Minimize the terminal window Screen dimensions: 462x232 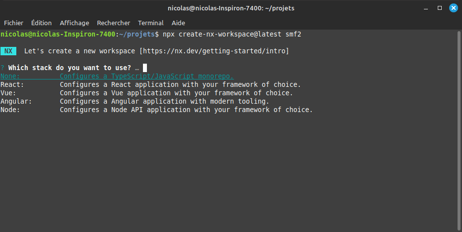click(426, 8)
